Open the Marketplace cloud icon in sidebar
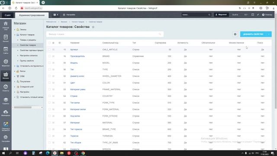This screenshot has width=277, height=156. click(6, 113)
